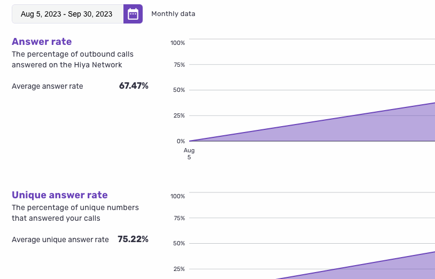Click the 0% axis label on Answer rate chart

181,141
